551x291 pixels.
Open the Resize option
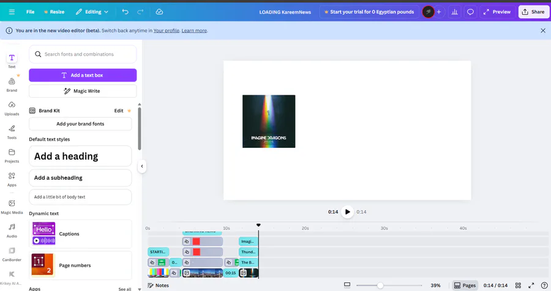coord(54,12)
